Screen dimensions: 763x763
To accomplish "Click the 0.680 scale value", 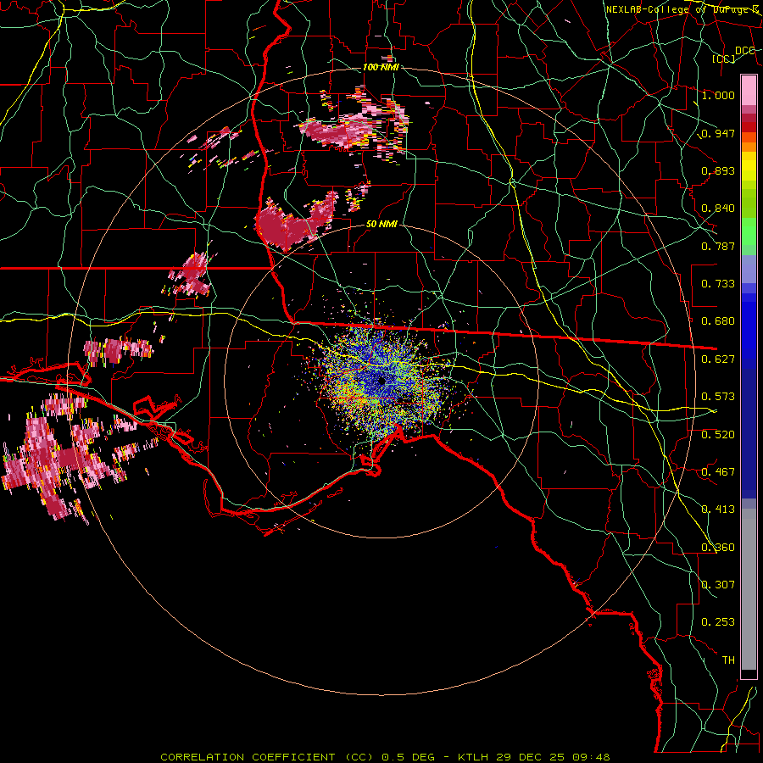I will [718, 321].
